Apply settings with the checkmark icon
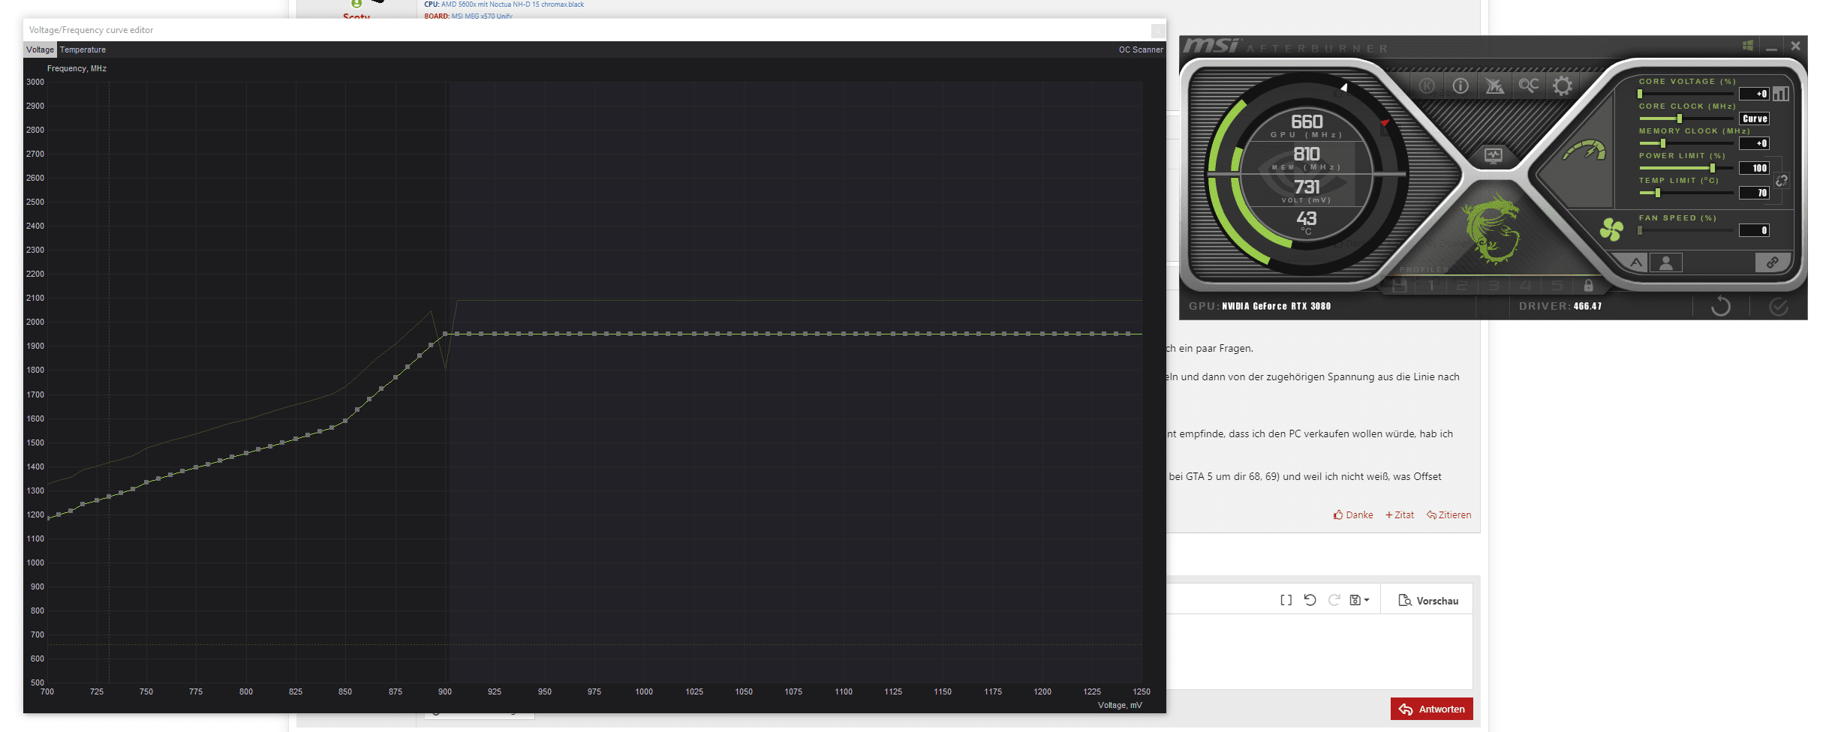Screen dimensions: 1829x732 click(1778, 306)
